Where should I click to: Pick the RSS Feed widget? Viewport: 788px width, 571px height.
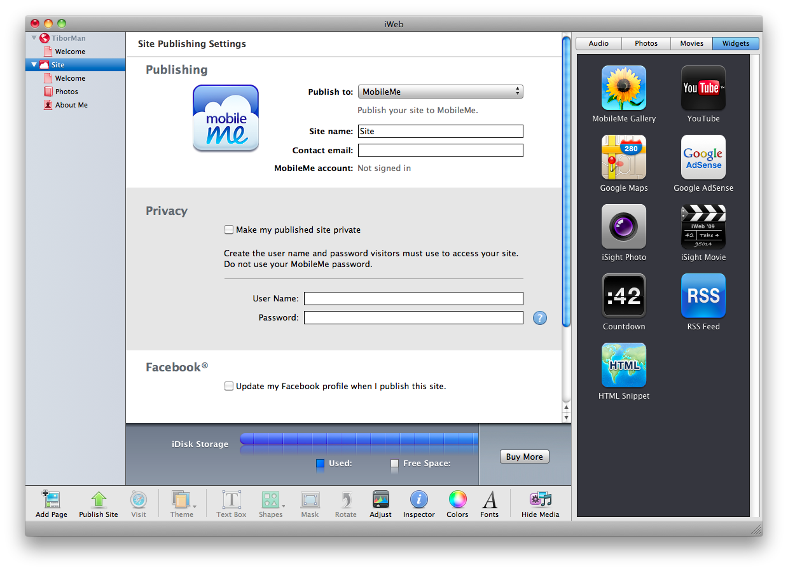pyautogui.click(x=703, y=296)
